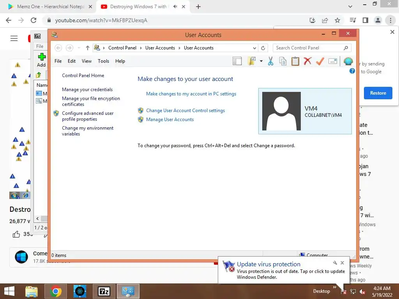Click the Manage User Accounts link
The height and width of the screenshot is (299, 399).
tap(170, 120)
